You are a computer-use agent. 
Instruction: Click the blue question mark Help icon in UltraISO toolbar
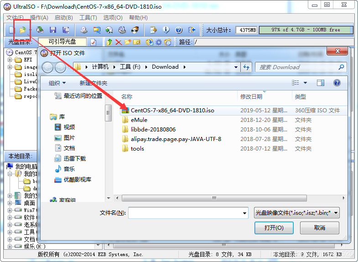click(179, 30)
